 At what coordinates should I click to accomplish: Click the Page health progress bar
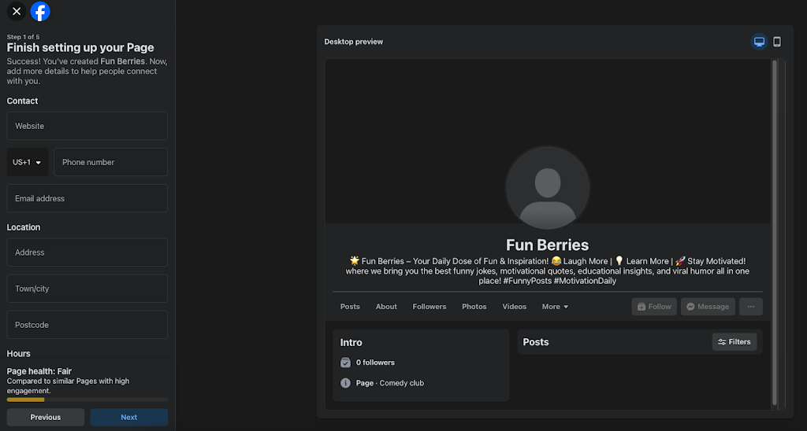[87, 400]
